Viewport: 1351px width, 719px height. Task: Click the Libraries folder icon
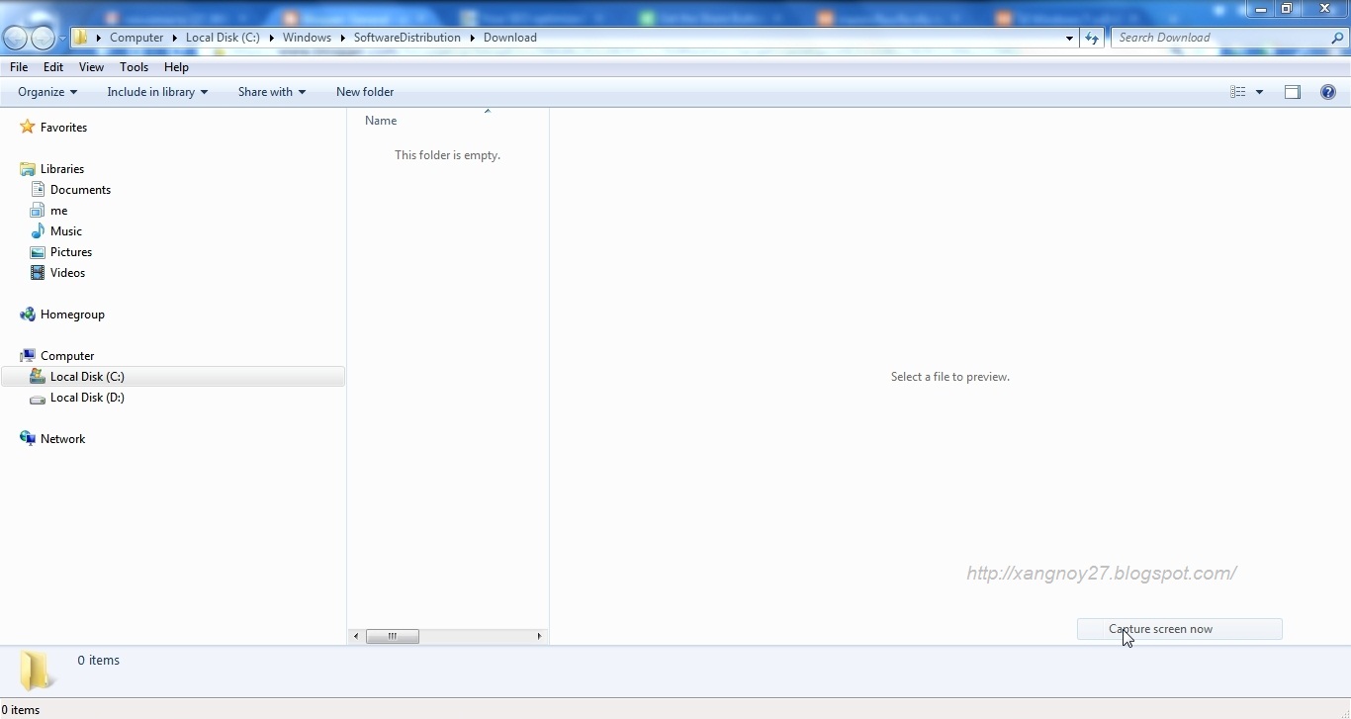coord(28,169)
